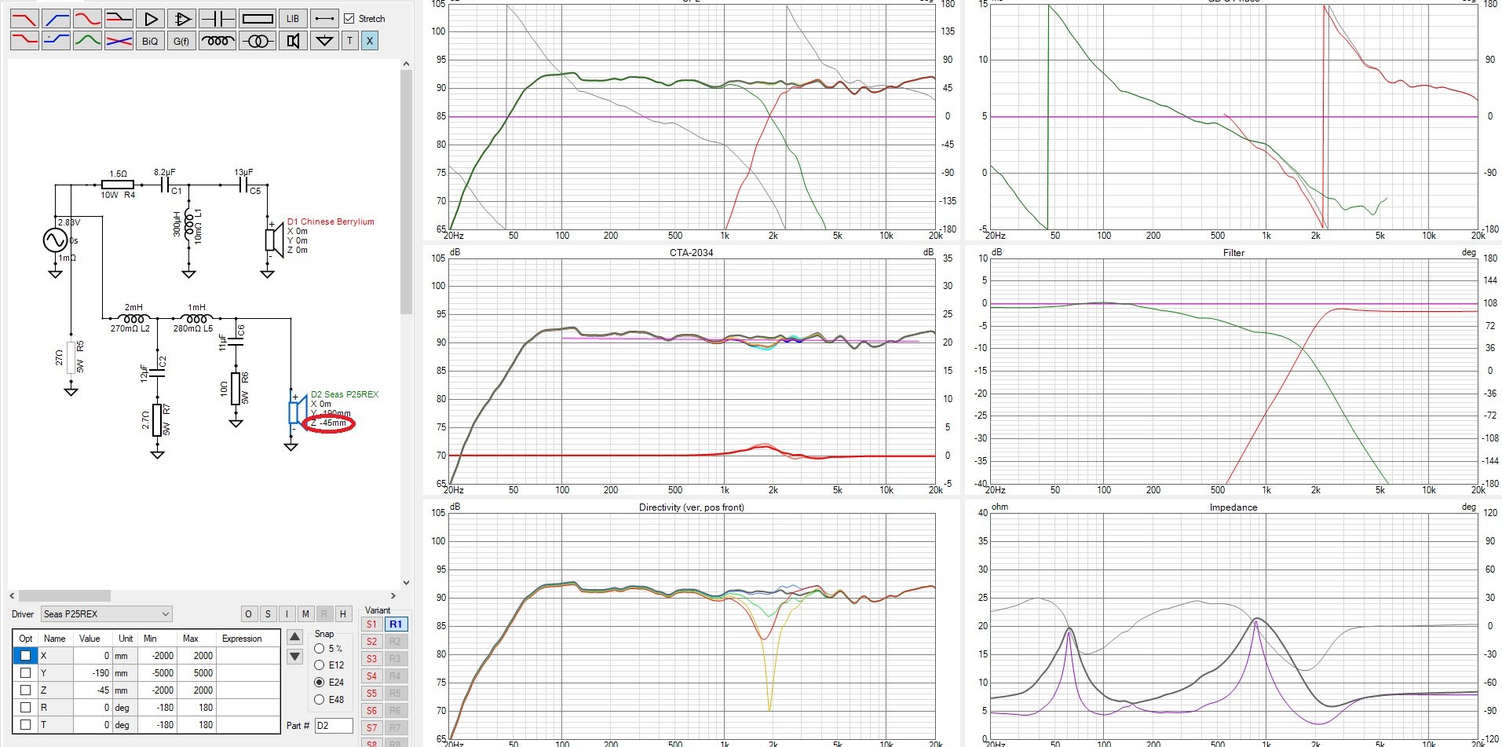Select the 1.5Ω resistor R4 in schematic

(118, 185)
